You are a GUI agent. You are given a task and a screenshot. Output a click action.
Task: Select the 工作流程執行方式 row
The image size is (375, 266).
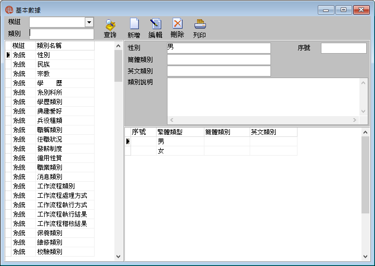click(x=50, y=205)
